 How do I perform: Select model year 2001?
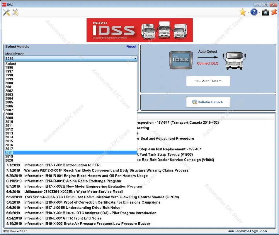point(71,87)
